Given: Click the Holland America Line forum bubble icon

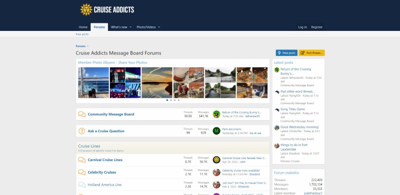Looking at the screenshot, I should (x=81, y=185).
